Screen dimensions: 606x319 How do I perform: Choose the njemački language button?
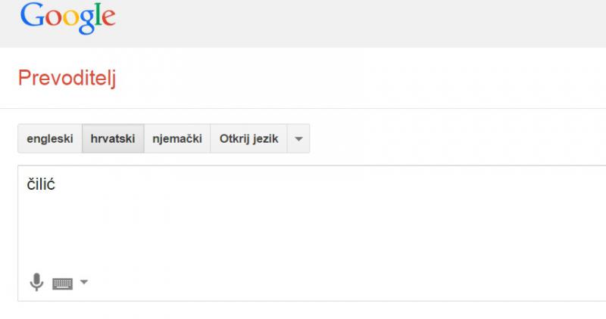[x=177, y=139]
